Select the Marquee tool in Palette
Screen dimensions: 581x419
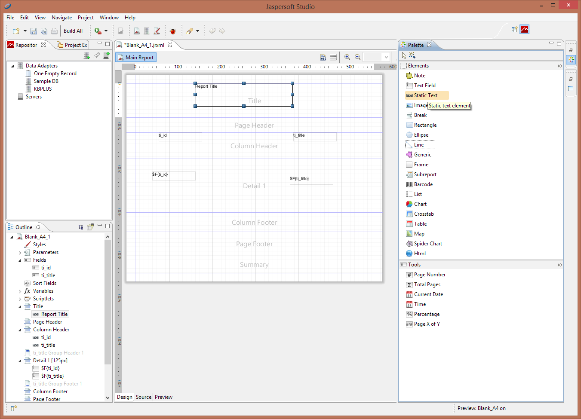point(412,55)
